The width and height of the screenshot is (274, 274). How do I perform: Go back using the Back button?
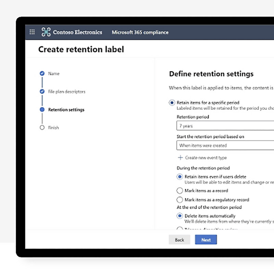tap(179, 240)
